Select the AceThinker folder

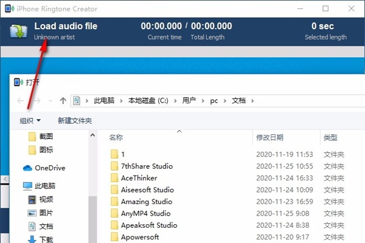[139, 178]
